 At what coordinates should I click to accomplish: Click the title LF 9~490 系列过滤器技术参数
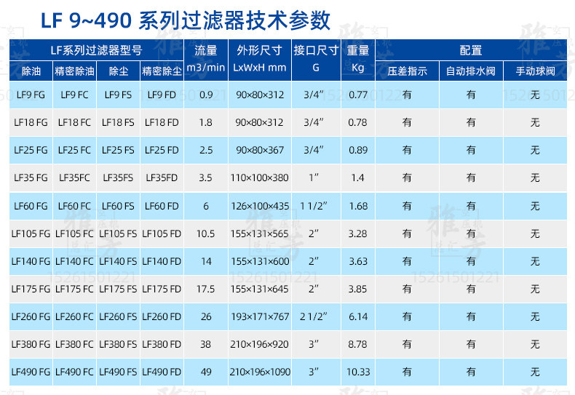pos(185,20)
